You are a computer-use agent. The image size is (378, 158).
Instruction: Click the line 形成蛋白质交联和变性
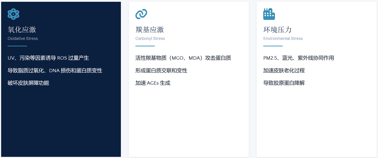(161, 70)
